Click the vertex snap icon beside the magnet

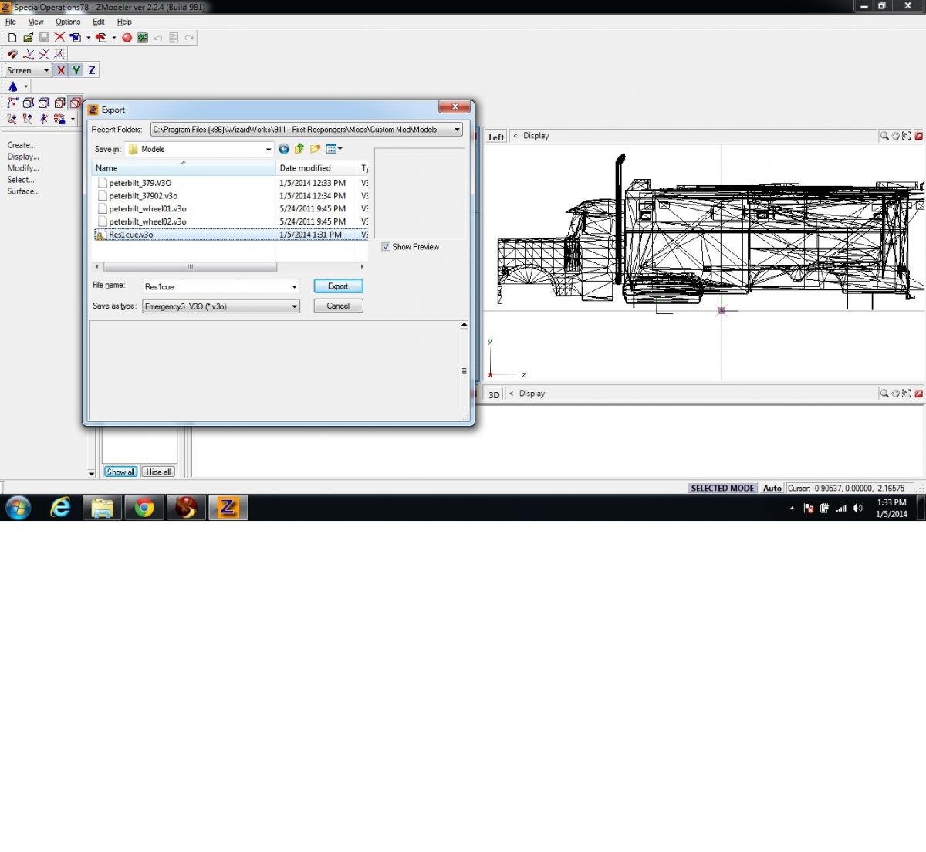click(x=29, y=54)
